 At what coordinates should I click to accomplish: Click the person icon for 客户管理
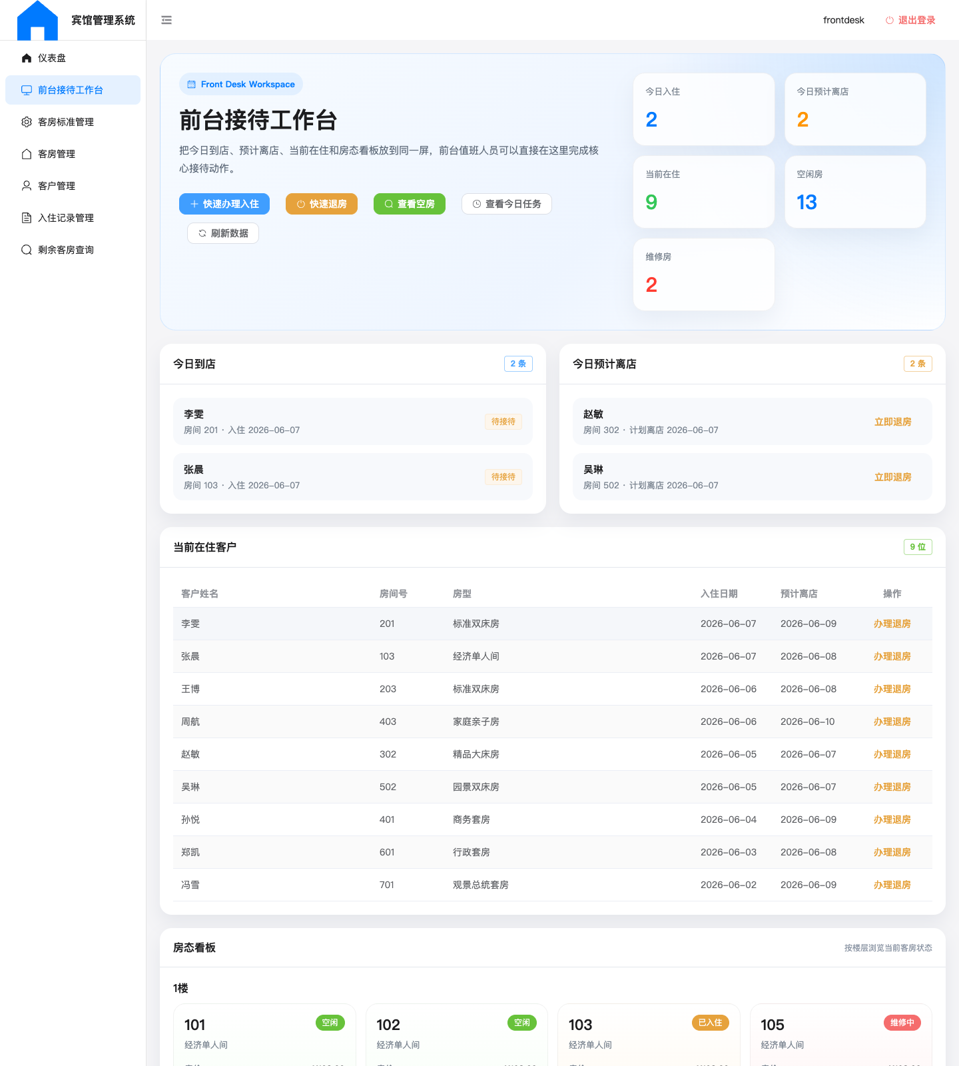[27, 186]
